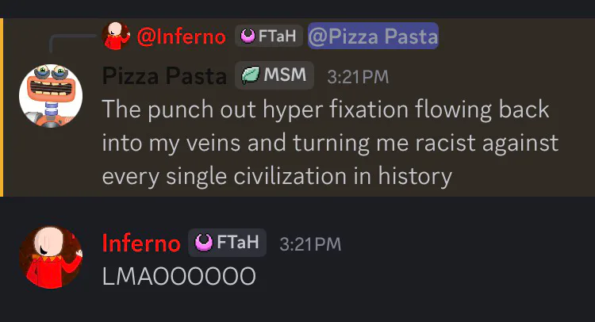The height and width of the screenshot is (322, 595).
Task: Click Pizza Pasta's monster profile avatar
Action: tap(51, 94)
